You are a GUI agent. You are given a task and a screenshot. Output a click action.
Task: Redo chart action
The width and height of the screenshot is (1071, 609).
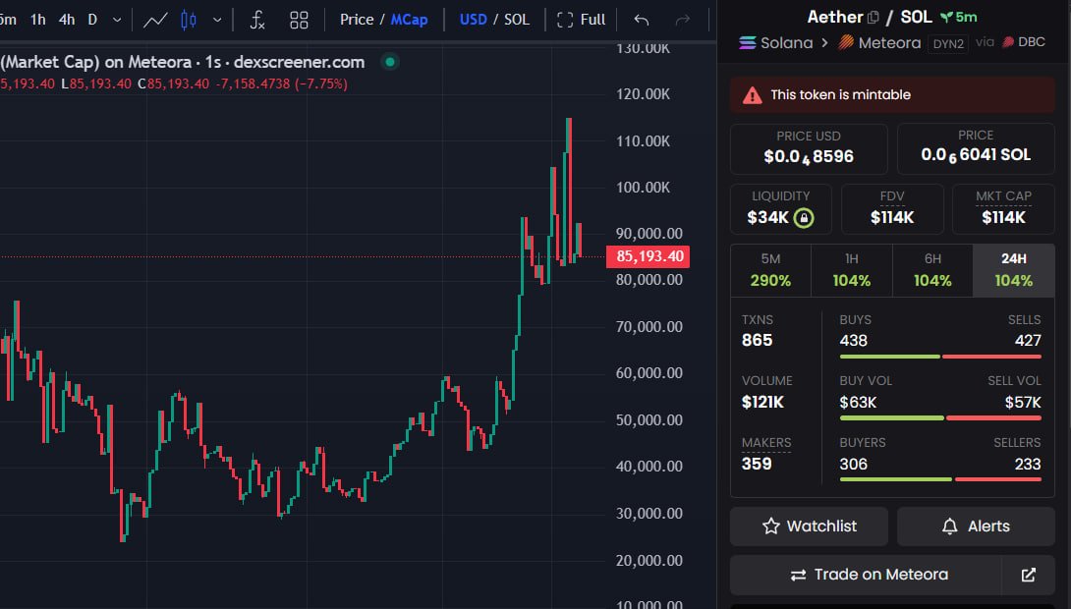[x=682, y=20]
